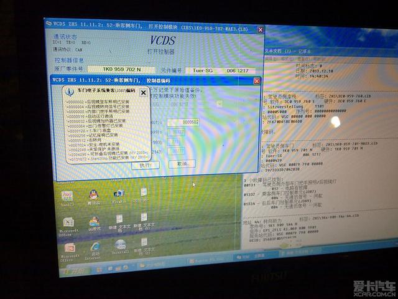The width and height of the screenshot is (398, 299).
Task: Click tooltip line +0000032 后视镜加热器已安装
Action: click(96, 121)
